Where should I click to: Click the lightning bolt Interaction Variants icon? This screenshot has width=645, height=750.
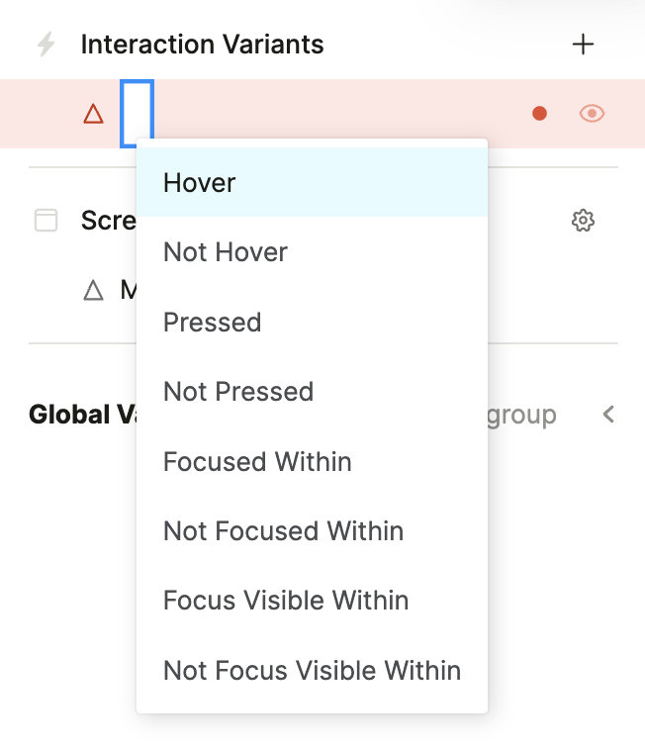[46, 45]
